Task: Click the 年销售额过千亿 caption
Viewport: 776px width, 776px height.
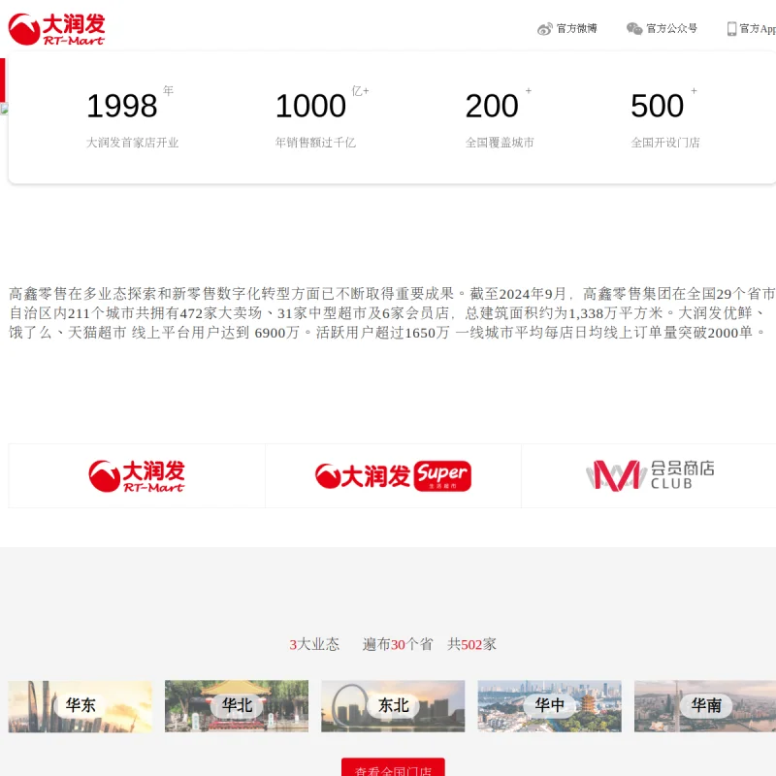Action: click(x=315, y=143)
